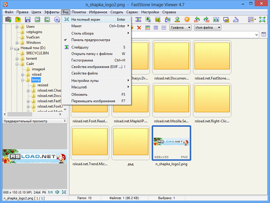270x203 pixels.
Task: Click the blue back navigation arrow button
Action: [37, 19]
